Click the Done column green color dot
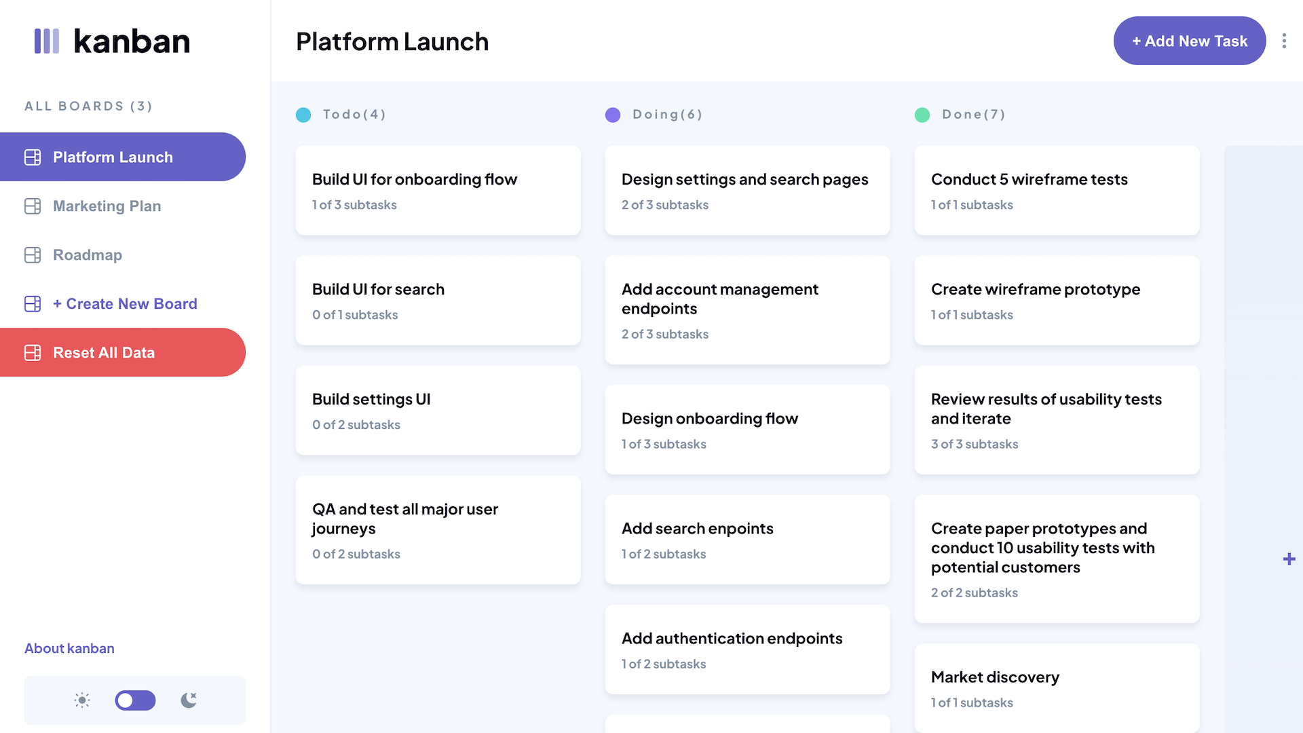 click(x=922, y=115)
